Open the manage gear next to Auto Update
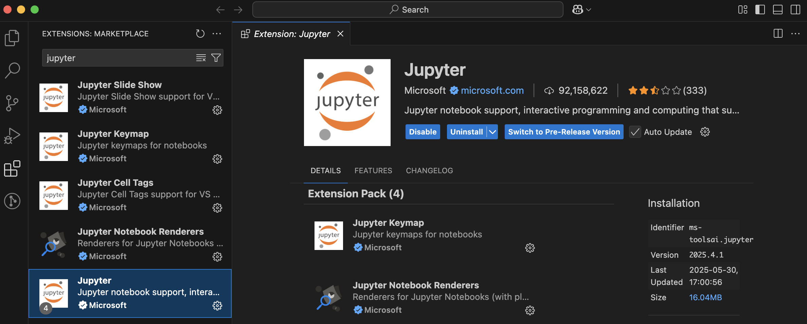This screenshot has width=807, height=324. tap(705, 132)
